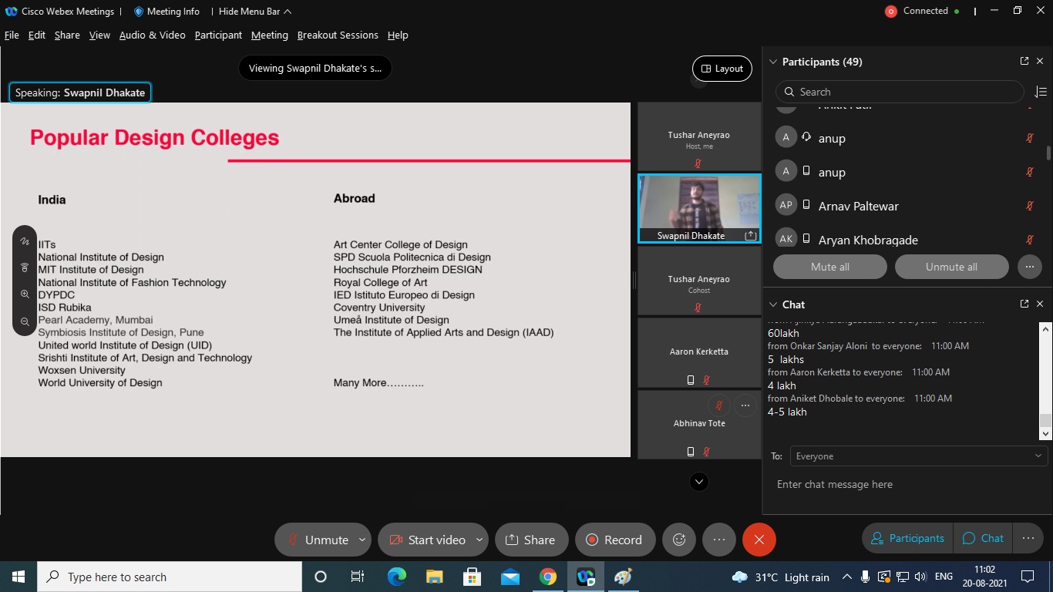Click Aryan Khobragade's muted microphone icon

(1029, 240)
